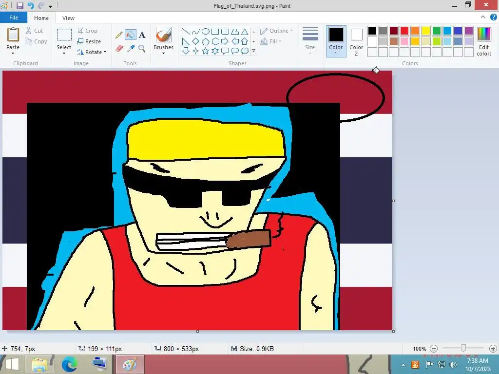
Task: Choose the Pentagon shape
Action: tap(206, 41)
